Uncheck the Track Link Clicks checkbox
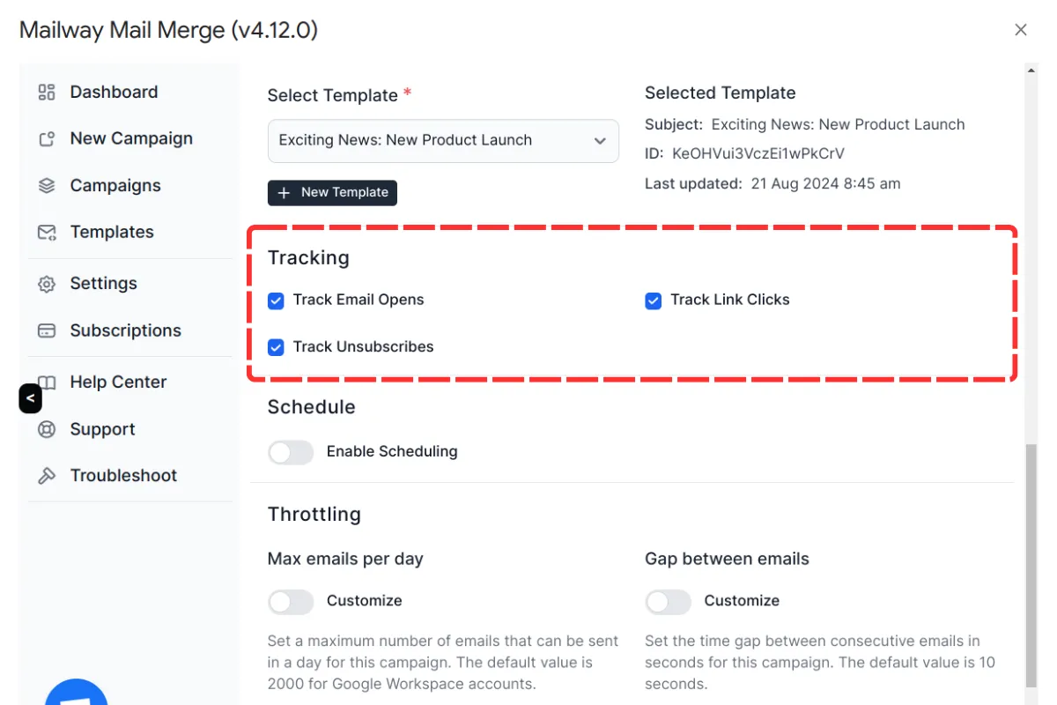The height and width of the screenshot is (705, 1057). [x=654, y=301]
